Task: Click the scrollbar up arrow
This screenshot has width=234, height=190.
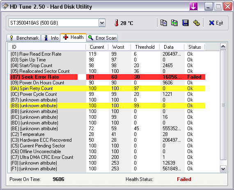Action: click(223, 47)
